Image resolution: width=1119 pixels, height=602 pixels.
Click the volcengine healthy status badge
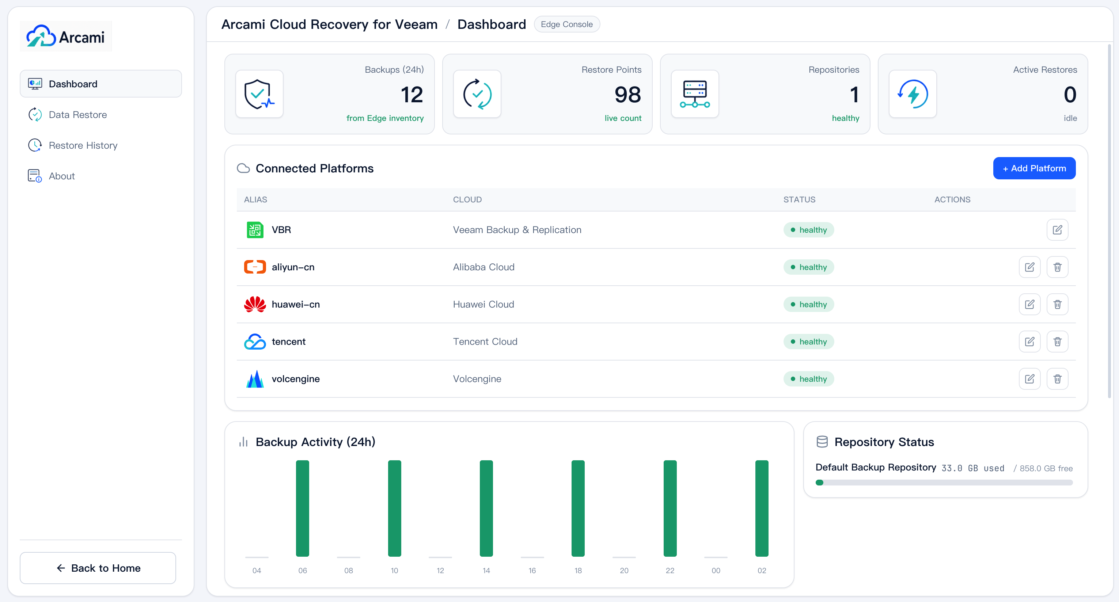pyautogui.click(x=808, y=379)
